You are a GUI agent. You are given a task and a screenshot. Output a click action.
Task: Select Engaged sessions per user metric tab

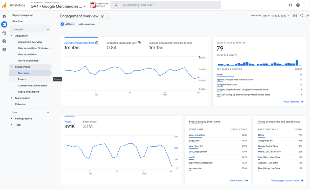(122, 45)
